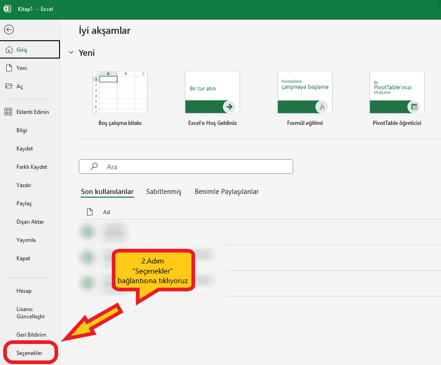Create a Boş çalışma kitabı workbook
441x365 pixels.
coord(120,92)
